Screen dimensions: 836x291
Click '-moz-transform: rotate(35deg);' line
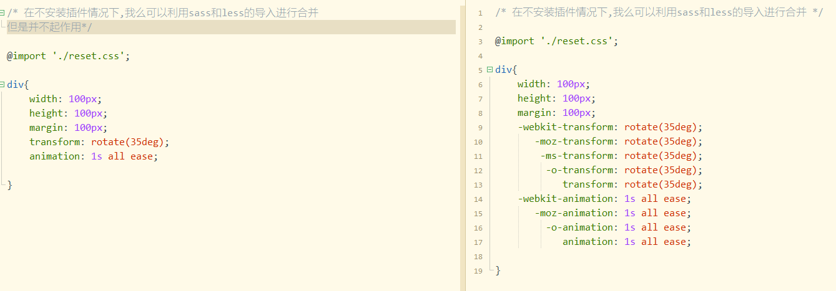click(619, 141)
